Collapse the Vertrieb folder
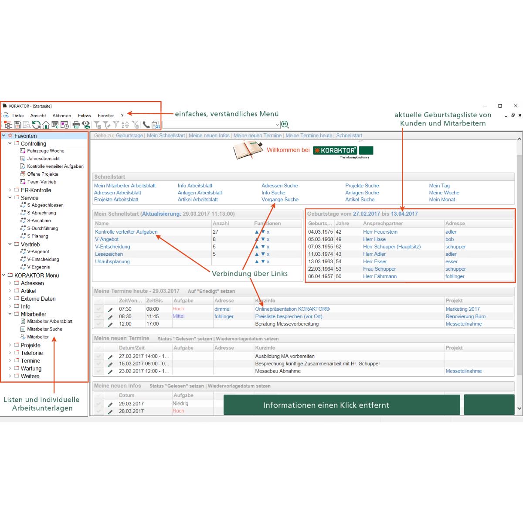This screenshot has width=523, height=523. [10, 245]
